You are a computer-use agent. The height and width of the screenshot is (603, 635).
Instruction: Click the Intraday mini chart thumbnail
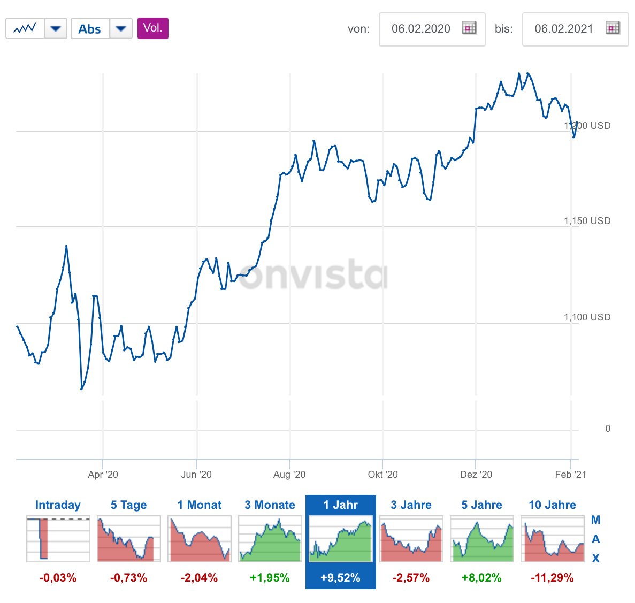pos(58,539)
